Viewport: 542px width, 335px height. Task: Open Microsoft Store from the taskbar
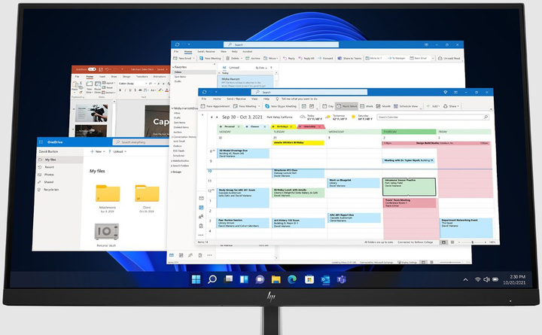(309, 279)
